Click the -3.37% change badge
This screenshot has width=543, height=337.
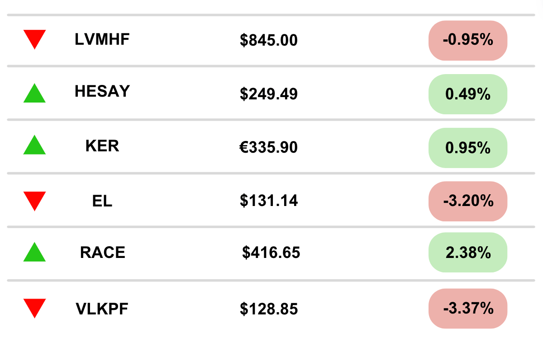pyautogui.click(x=468, y=309)
